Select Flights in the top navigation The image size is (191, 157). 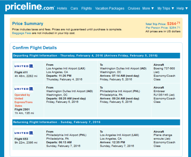tap(86, 8)
